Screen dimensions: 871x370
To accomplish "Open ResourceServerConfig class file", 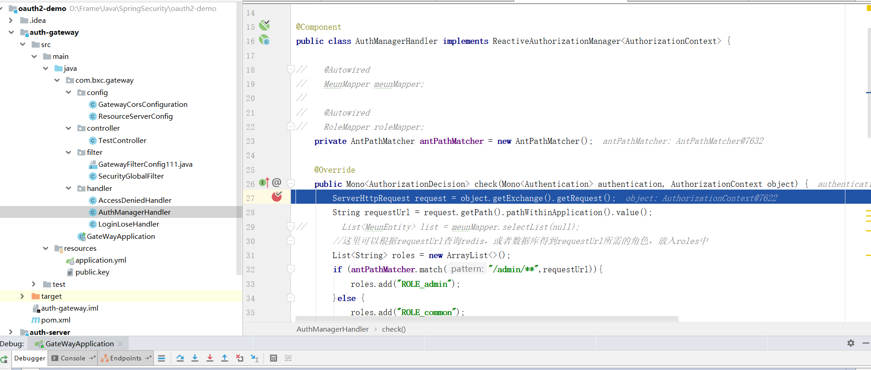I will [x=135, y=116].
